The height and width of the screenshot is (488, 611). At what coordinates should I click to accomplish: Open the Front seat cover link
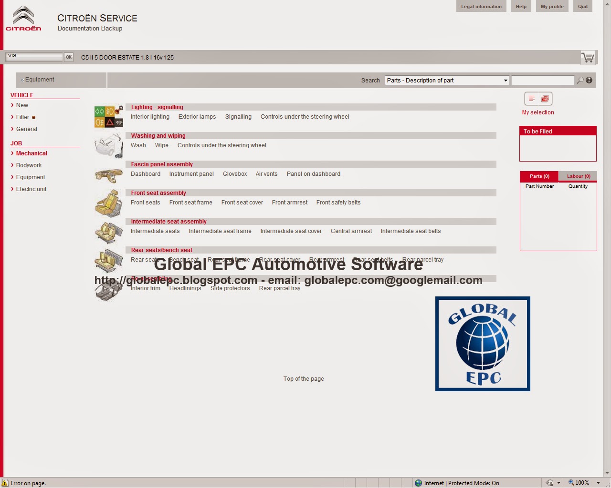click(x=242, y=203)
